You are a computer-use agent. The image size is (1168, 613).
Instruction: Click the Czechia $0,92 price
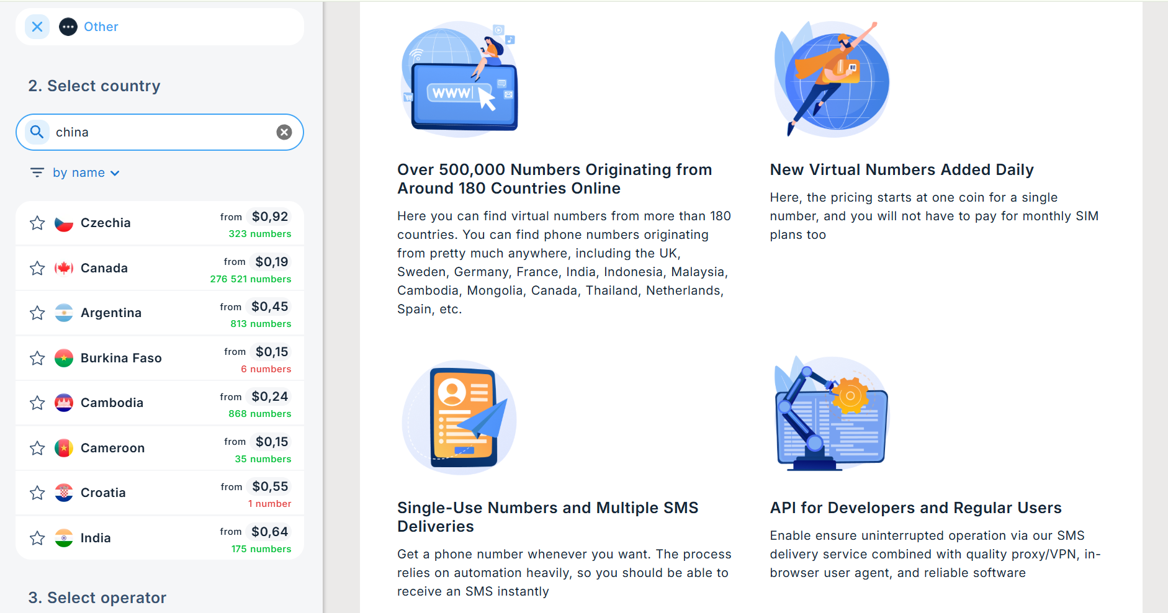point(270,217)
